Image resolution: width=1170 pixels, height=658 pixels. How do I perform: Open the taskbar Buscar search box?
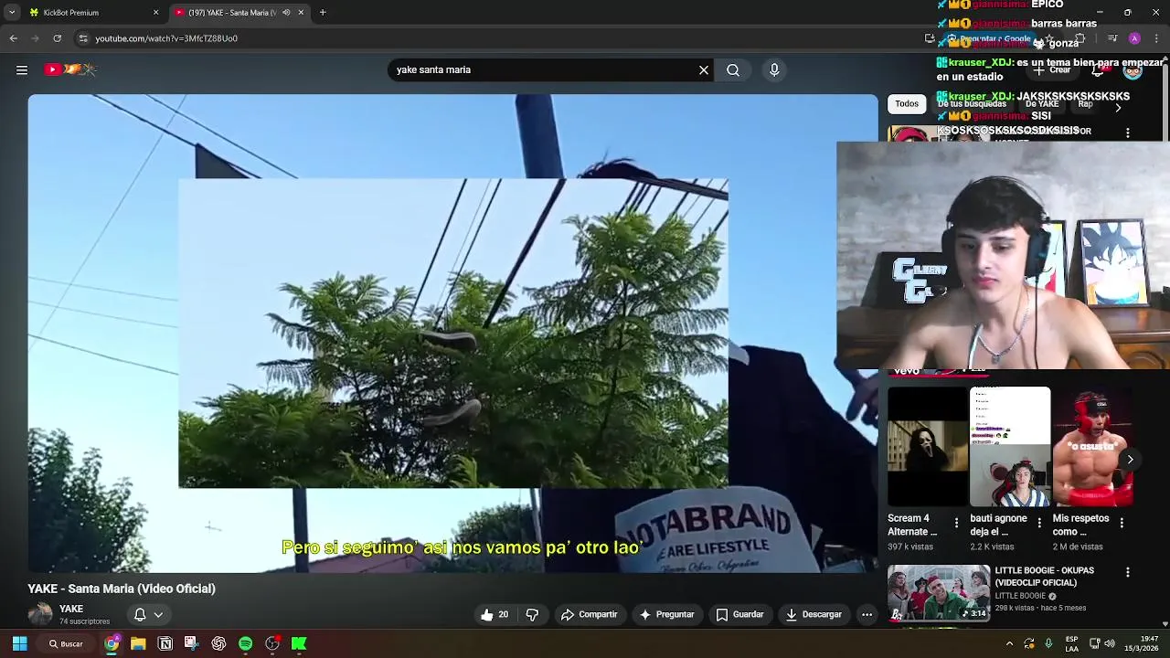point(66,643)
